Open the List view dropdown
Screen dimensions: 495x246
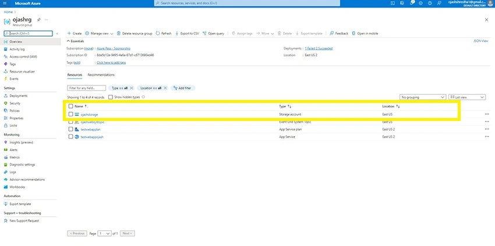[467, 98]
